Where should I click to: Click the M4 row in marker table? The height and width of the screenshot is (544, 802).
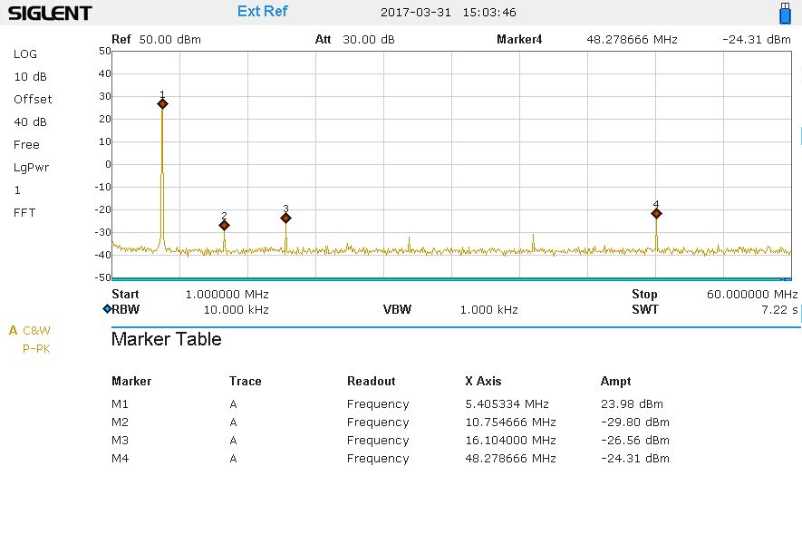[x=391, y=459]
